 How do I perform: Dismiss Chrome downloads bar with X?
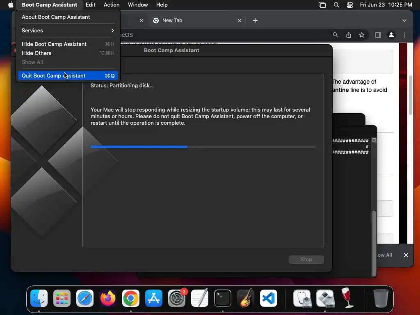click(406, 255)
